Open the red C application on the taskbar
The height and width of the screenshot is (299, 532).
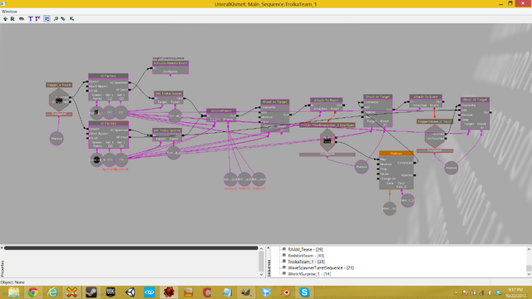click(207, 292)
